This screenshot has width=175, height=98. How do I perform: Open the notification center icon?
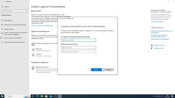point(172,96)
